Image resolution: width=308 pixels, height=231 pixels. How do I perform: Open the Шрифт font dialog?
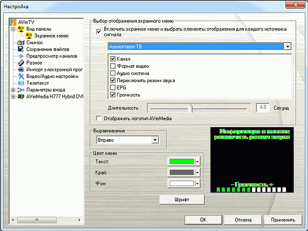[x=182, y=200]
